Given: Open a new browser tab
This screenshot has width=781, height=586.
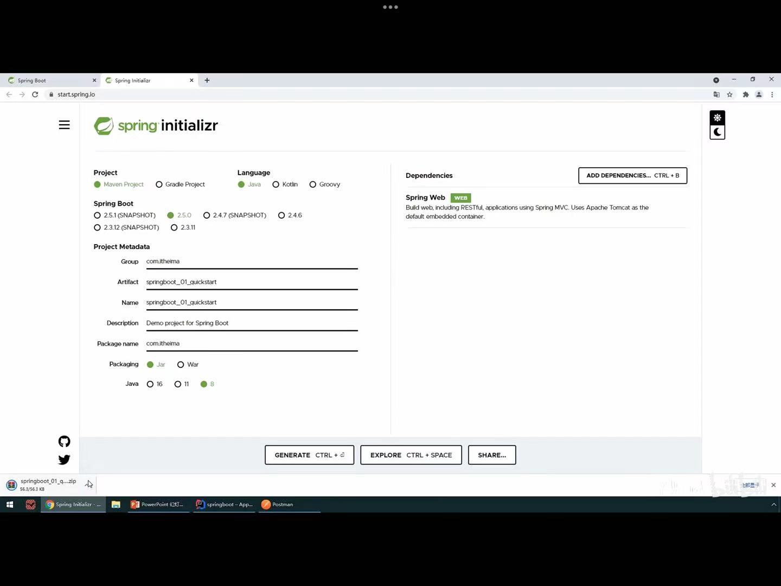Looking at the screenshot, I should [207, 80].
